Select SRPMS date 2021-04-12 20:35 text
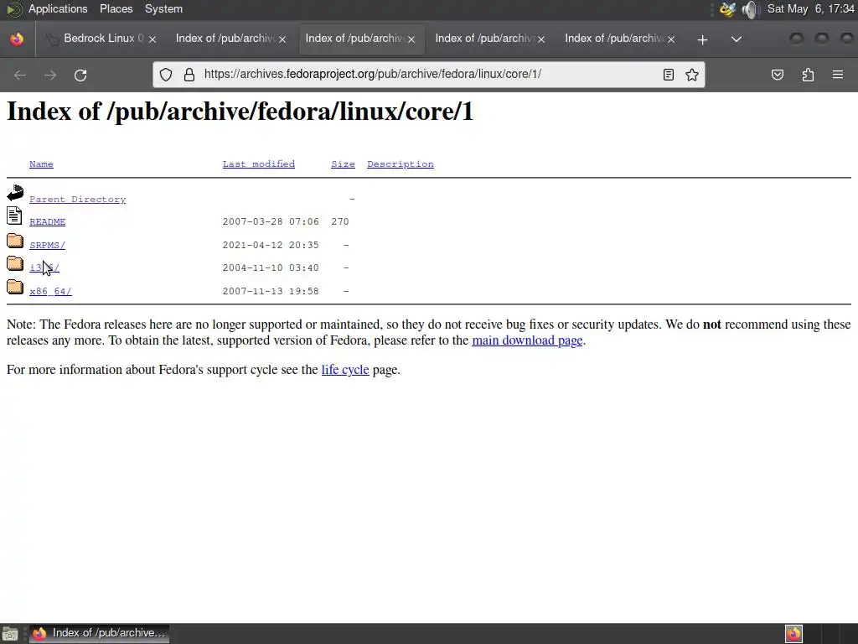Screen dimensions: 858x644 271,246
